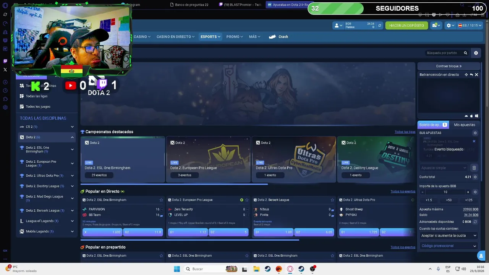Expand Dota 2. ESL One Birmingham league

(x=72, y=149)
